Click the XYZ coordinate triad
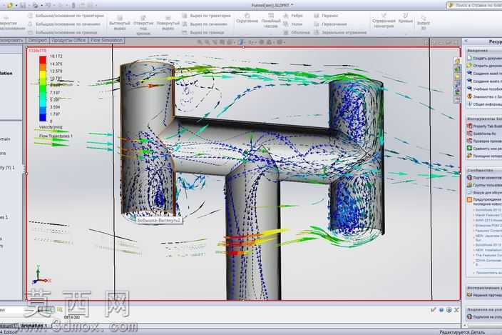The height and width of the screenshot is (335, 502). (41, 275)
